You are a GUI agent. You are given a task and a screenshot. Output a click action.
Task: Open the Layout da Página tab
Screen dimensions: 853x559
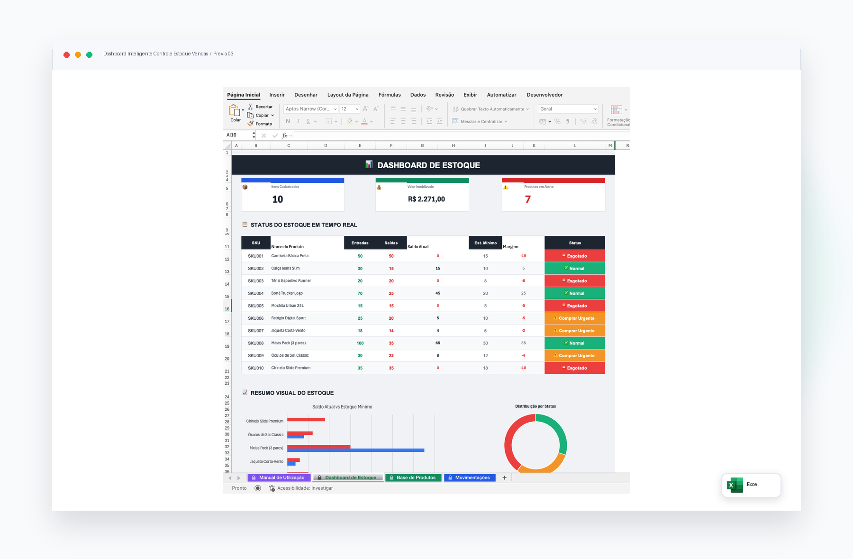pos(348,95)
